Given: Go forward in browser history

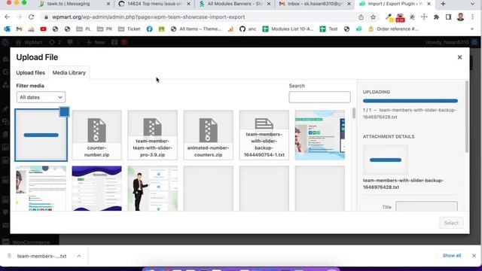Looking at the screenshot, I should 19,17.
